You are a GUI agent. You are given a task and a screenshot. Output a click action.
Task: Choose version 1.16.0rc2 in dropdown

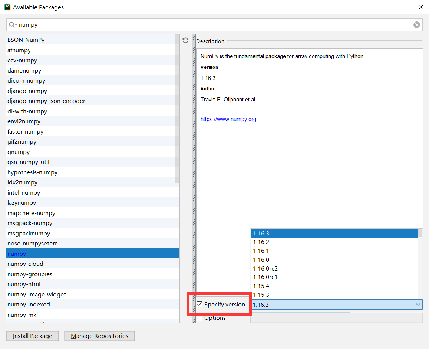(334, 268)
